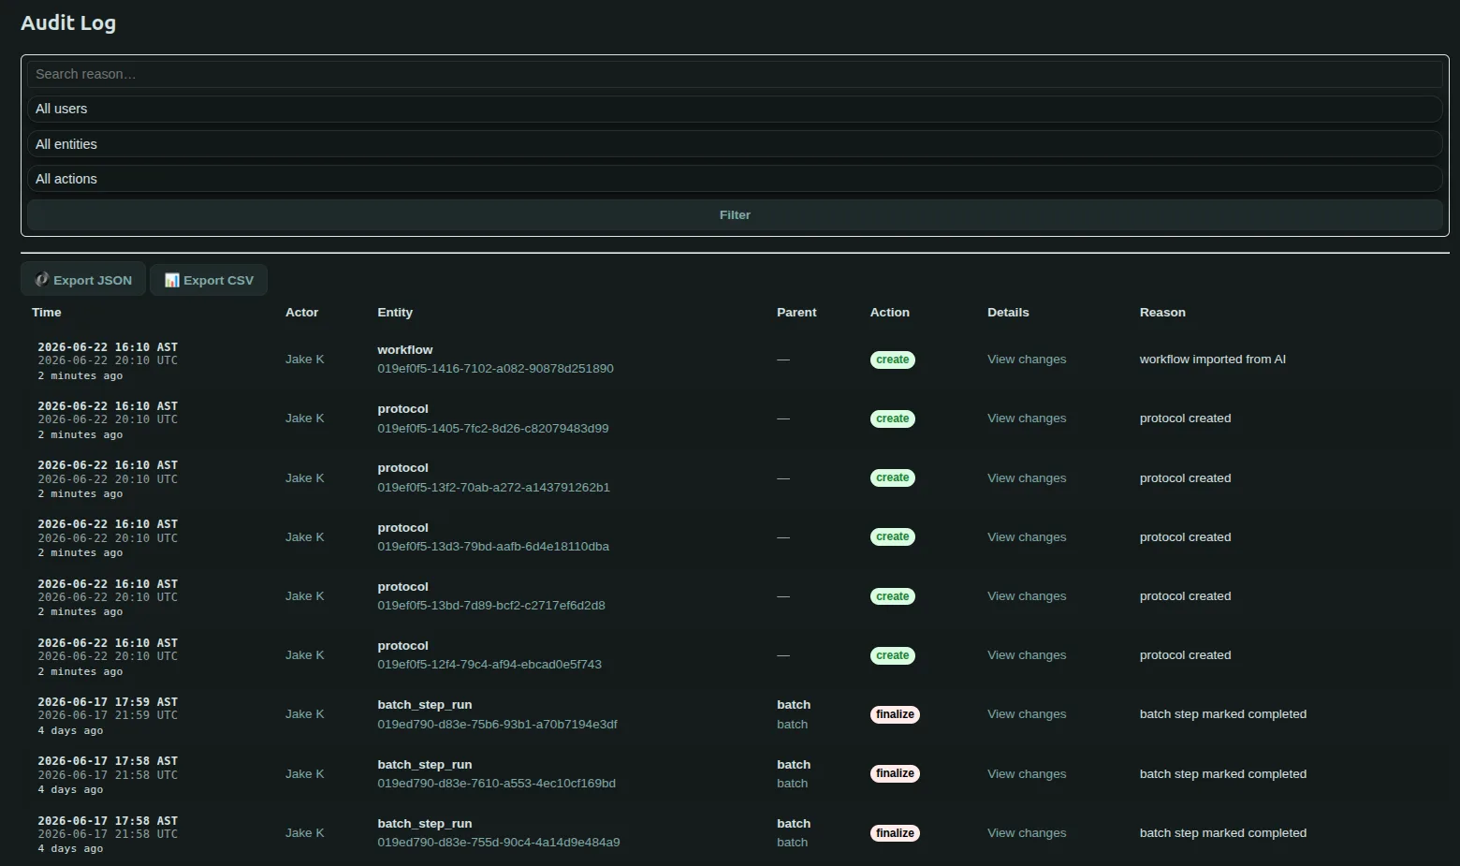Open View changes for batch_step_run ending 4a14d9e484a9
This screenshot has width=1460, height=866.
[x=1027, y=833]
